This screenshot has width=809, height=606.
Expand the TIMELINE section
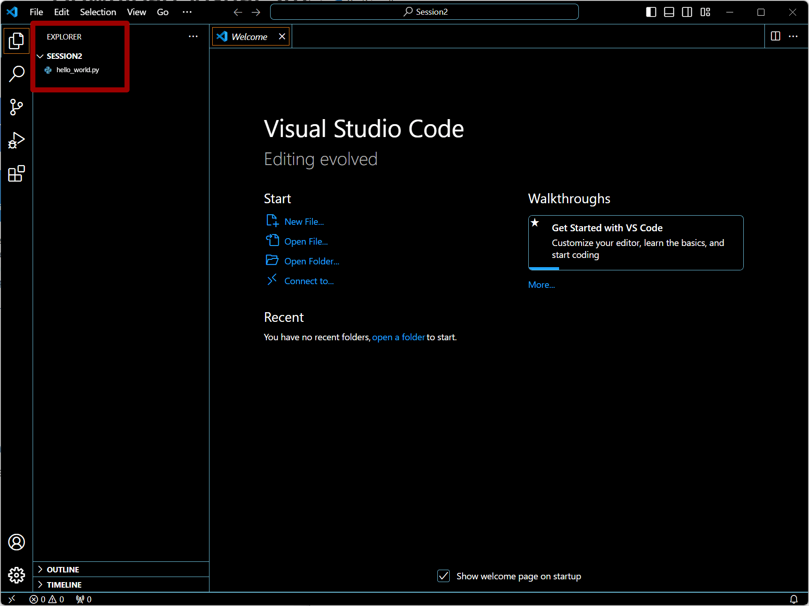point(64,585)
